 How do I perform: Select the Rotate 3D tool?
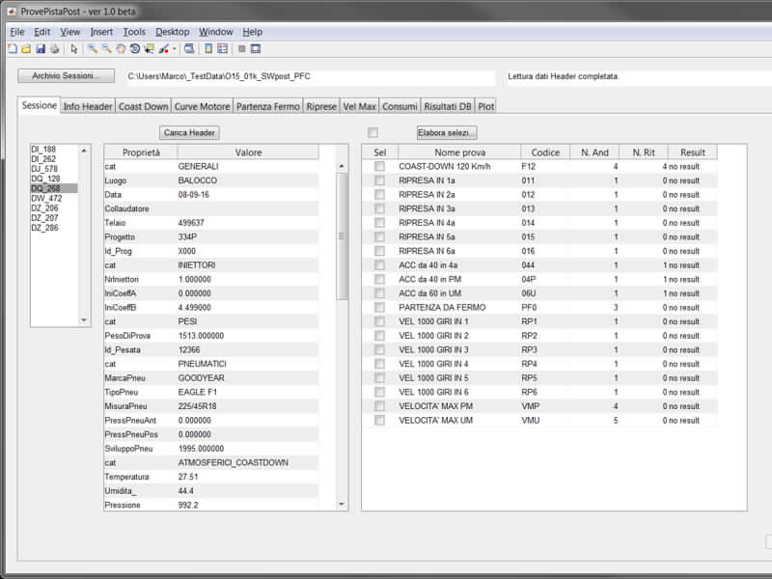pyautogui.click(x=134, y=48)
